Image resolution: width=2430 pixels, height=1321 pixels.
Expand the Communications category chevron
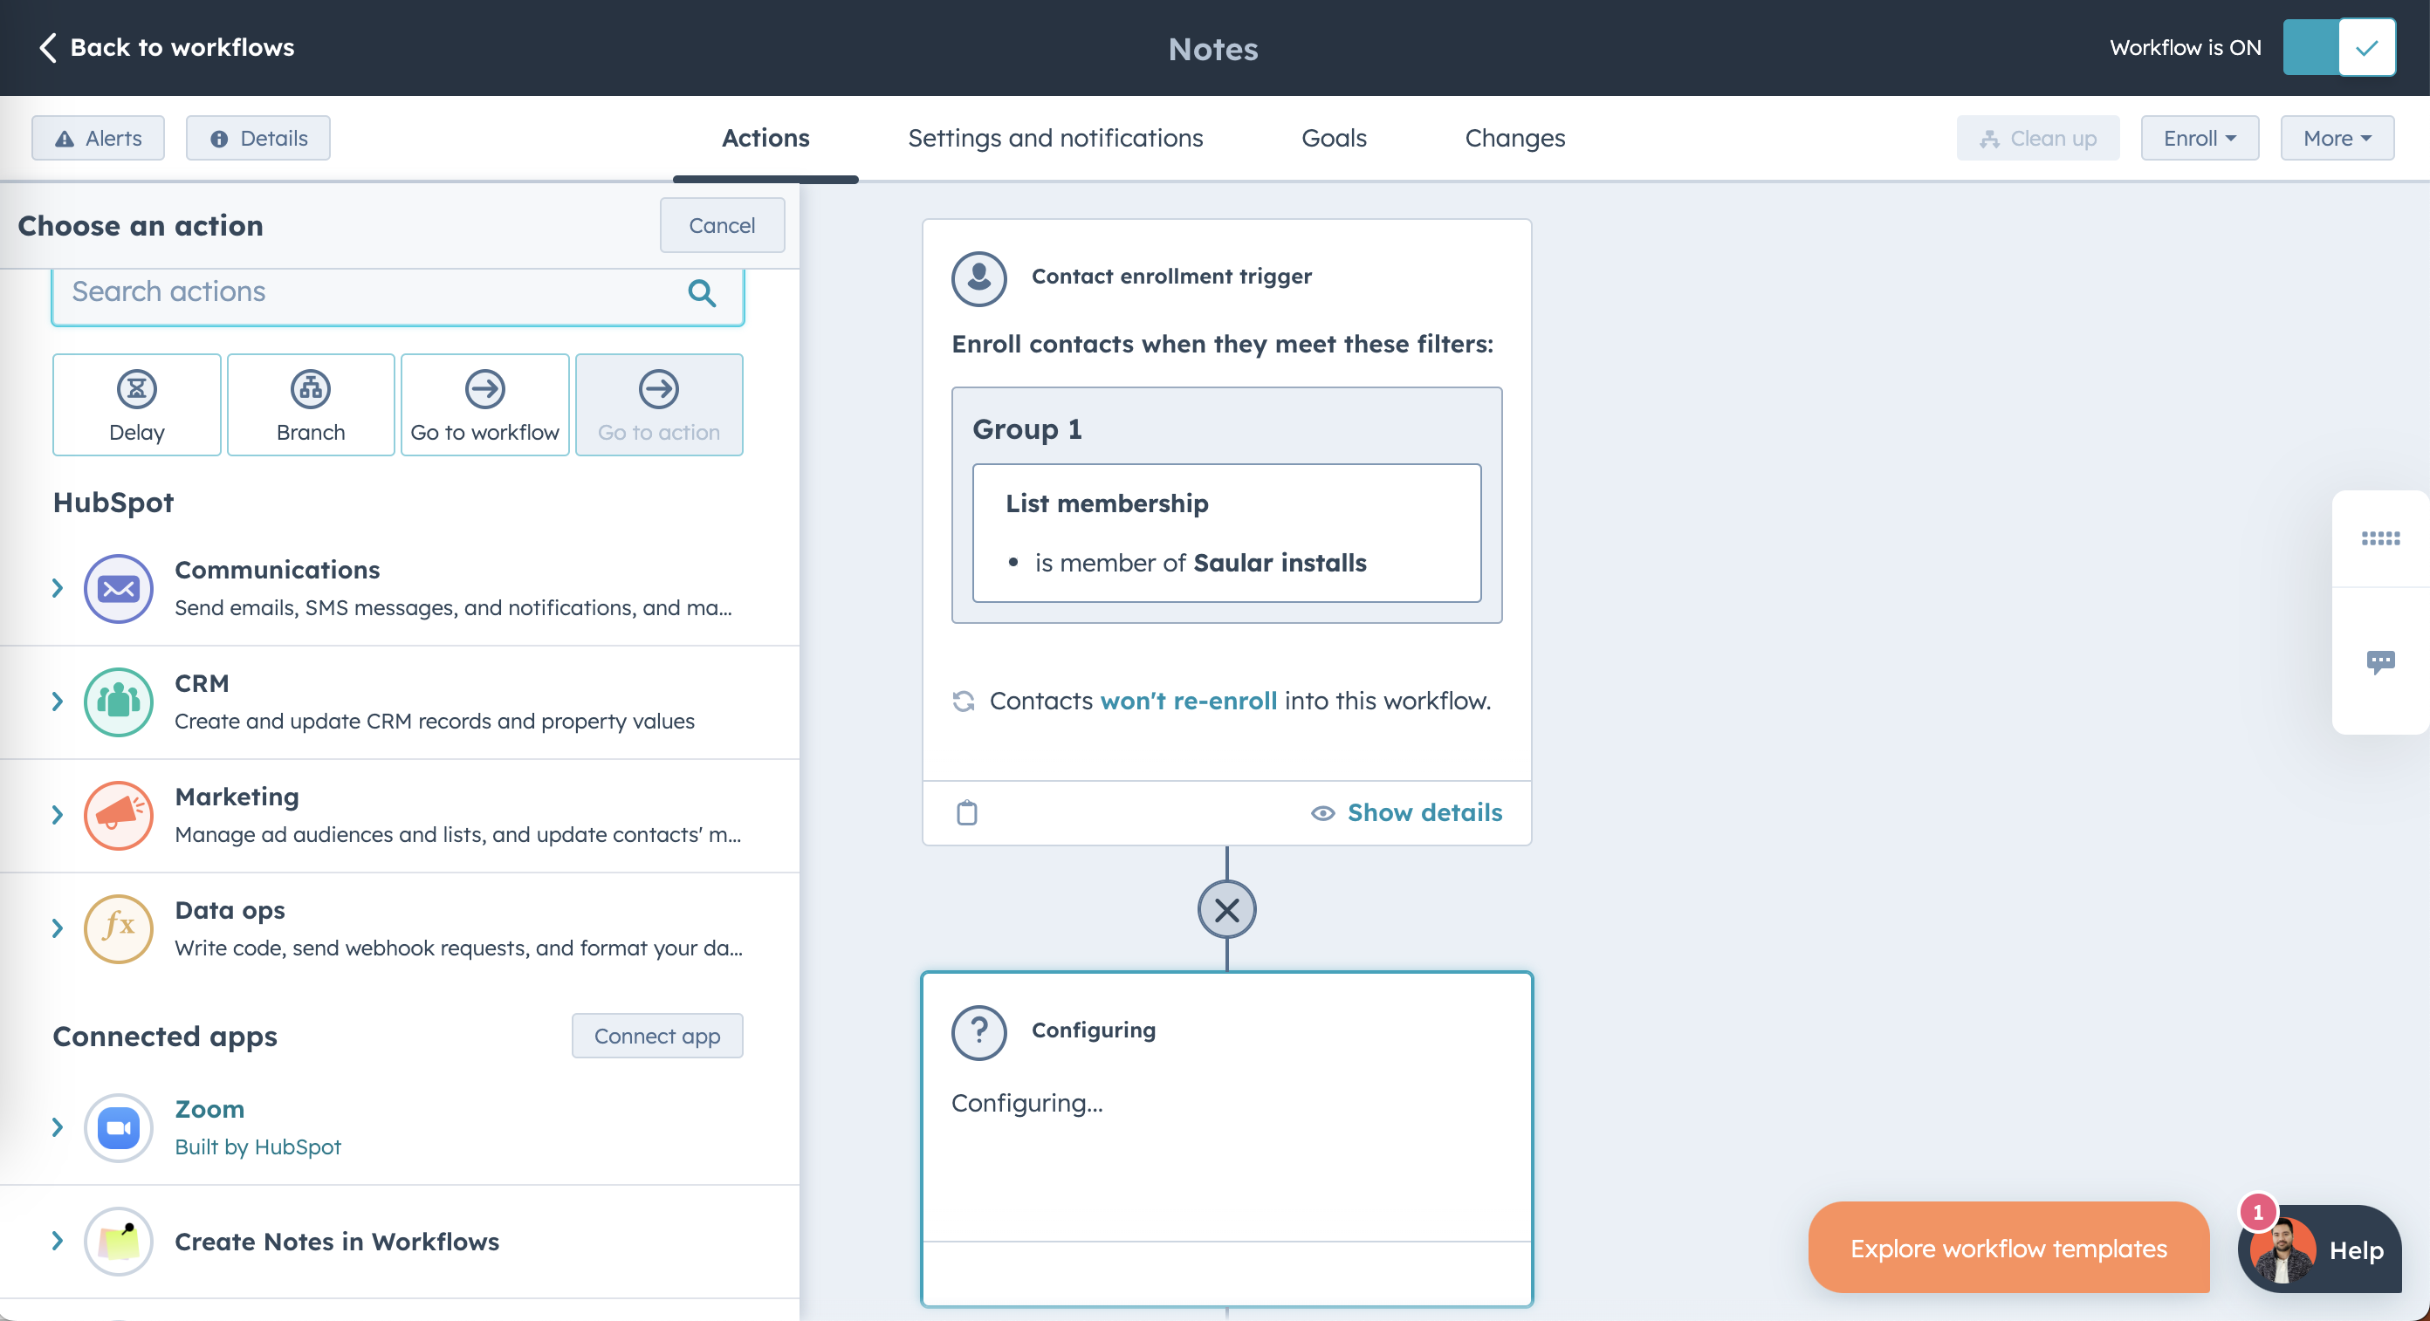[58, 588]
